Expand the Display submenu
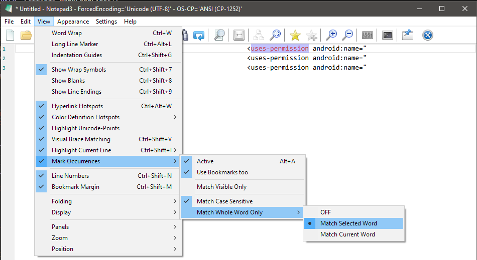Image resolution: width=477 pixels, height=260 pixels. (108, 212)
